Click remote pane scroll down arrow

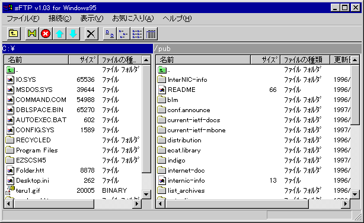[355, 195]
